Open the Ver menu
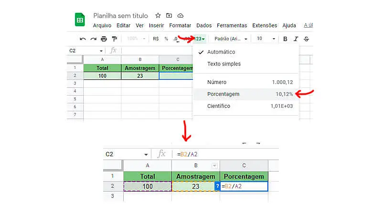 pyautogui.click(x=139, y=25)
